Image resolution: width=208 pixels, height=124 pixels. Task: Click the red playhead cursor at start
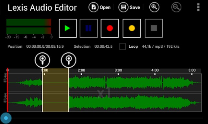tap(7, 90)
